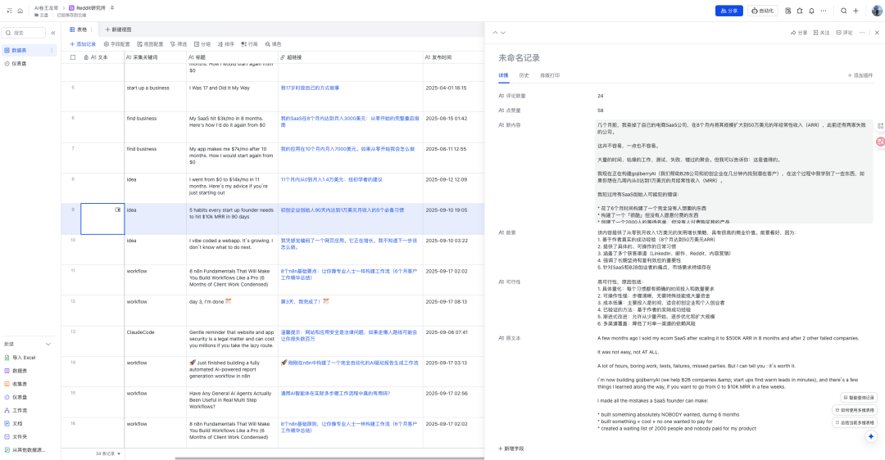Click 关注 follow icon in record panel
Image resolution: width=885 pixels, height=460 pixels.
pyautogui.click(x=820, y=33)
